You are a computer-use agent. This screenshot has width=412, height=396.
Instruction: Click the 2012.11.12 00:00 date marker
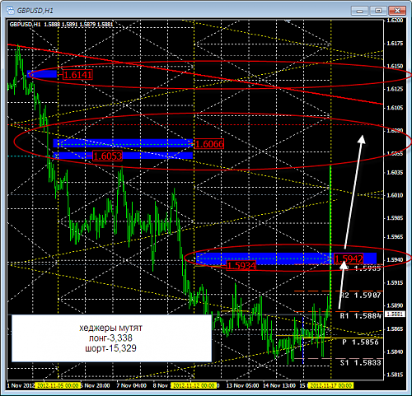[x=194, y=385]
